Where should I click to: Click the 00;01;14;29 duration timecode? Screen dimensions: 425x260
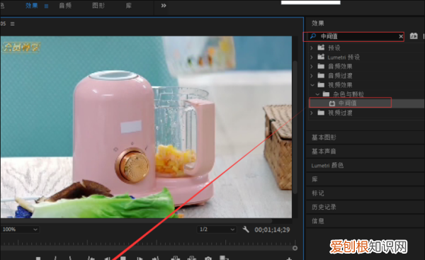(272, 230)
